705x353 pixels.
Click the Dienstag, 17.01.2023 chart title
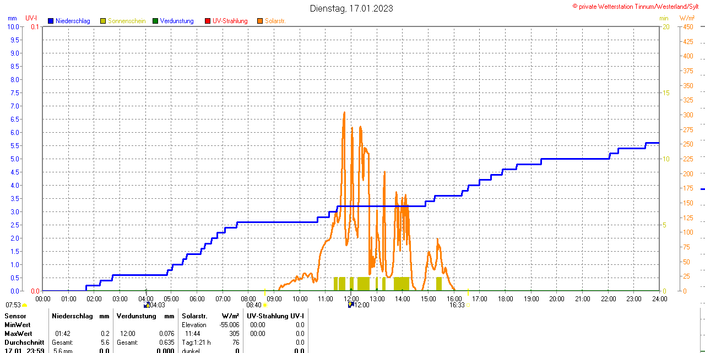click(351, 8)
